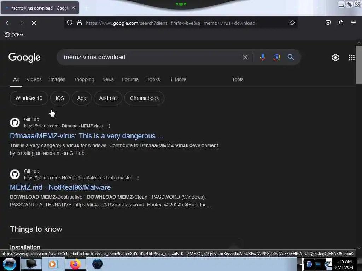The width and height of the screenshot is (362, 271).
Task: Click the Things to know heading
Action: (36, 229)
